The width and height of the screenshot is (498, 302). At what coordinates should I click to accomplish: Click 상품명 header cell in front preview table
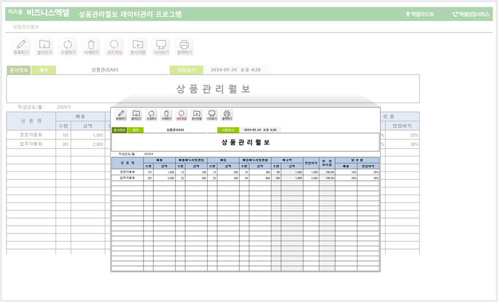pos(127,163)
